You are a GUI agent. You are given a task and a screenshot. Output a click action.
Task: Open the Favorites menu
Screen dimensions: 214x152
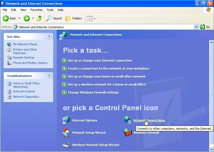click(37, 10)
